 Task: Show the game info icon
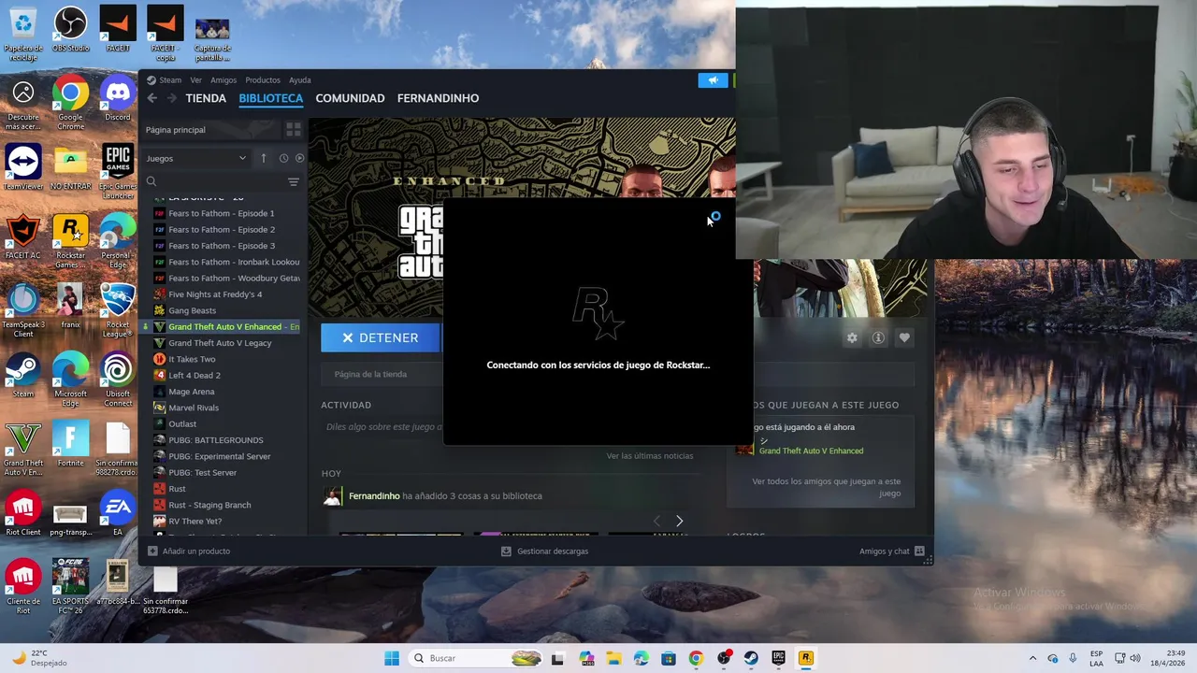coord(878,337)
